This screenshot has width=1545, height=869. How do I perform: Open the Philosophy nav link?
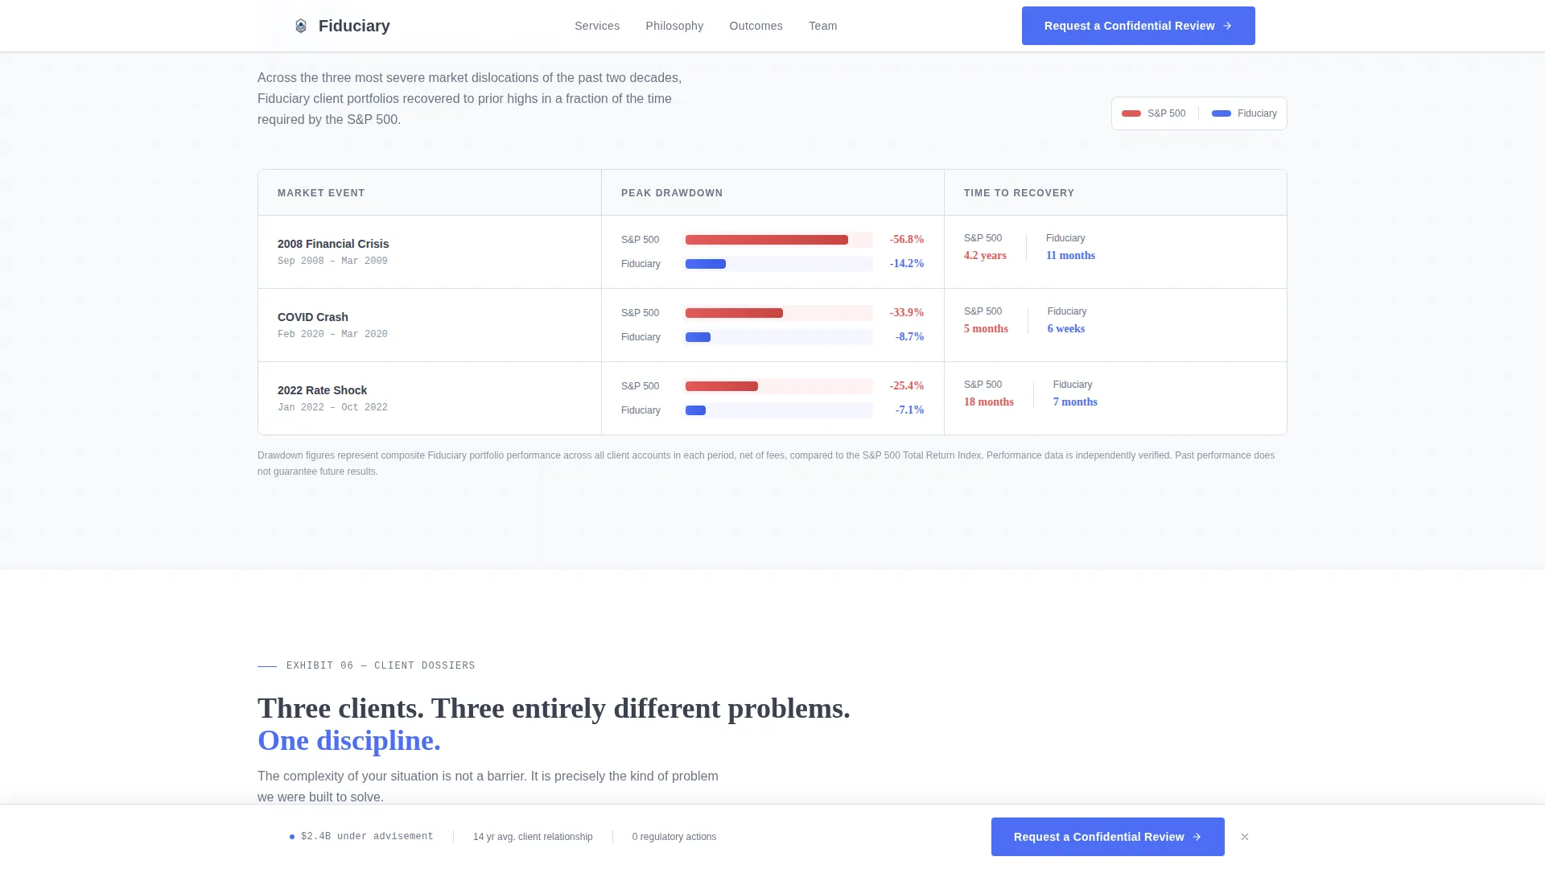pyautogui.click(x=674, y=26)
